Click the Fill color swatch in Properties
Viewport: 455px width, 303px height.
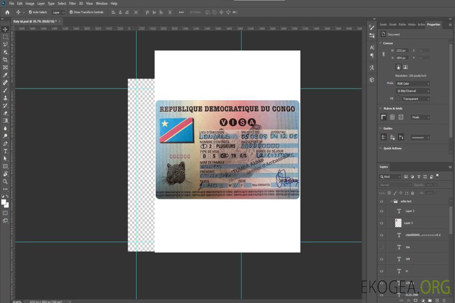click(398, 99)
